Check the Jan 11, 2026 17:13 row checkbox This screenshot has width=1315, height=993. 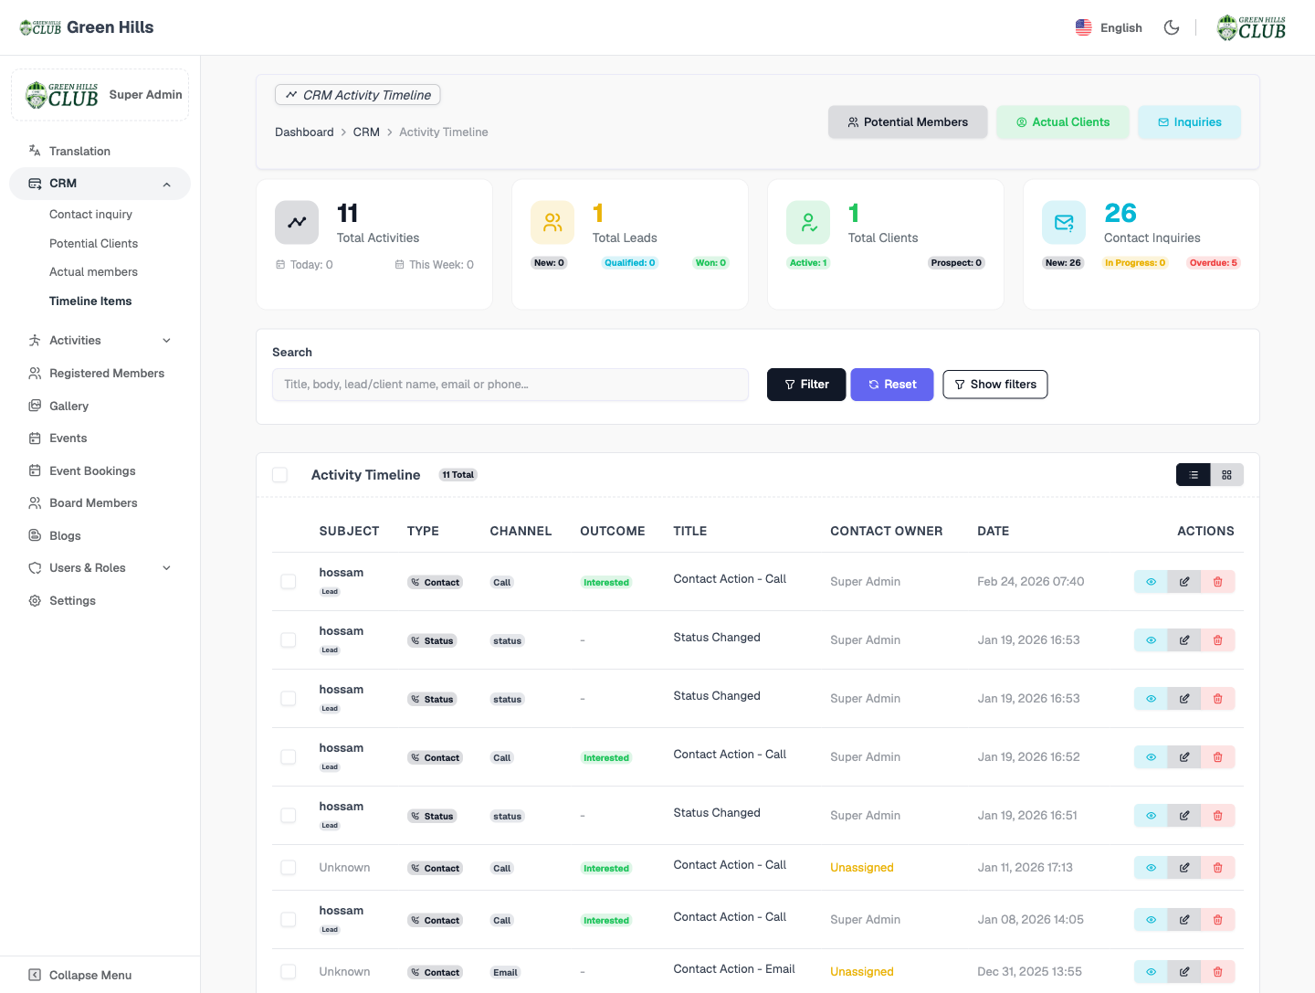289,868
